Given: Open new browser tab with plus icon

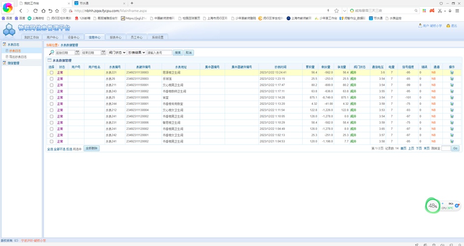Looking at the screenshot, I should [132, 3].
